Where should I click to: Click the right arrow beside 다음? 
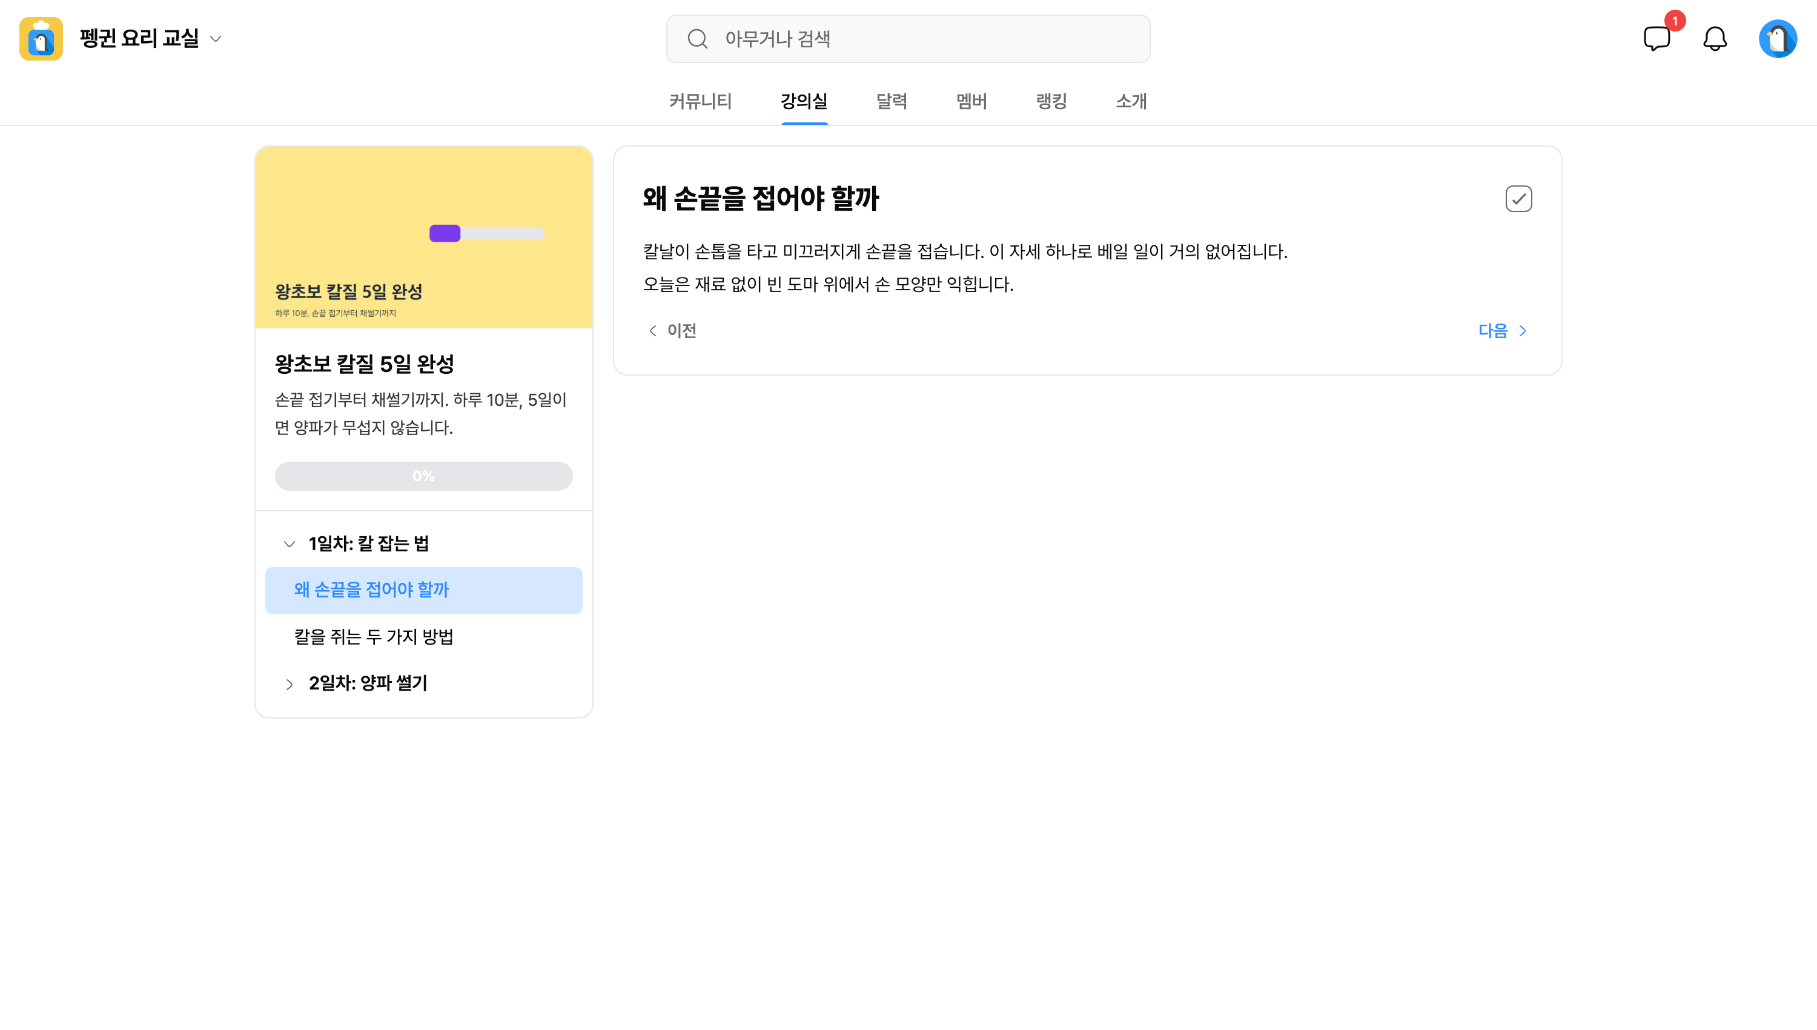1523,331
